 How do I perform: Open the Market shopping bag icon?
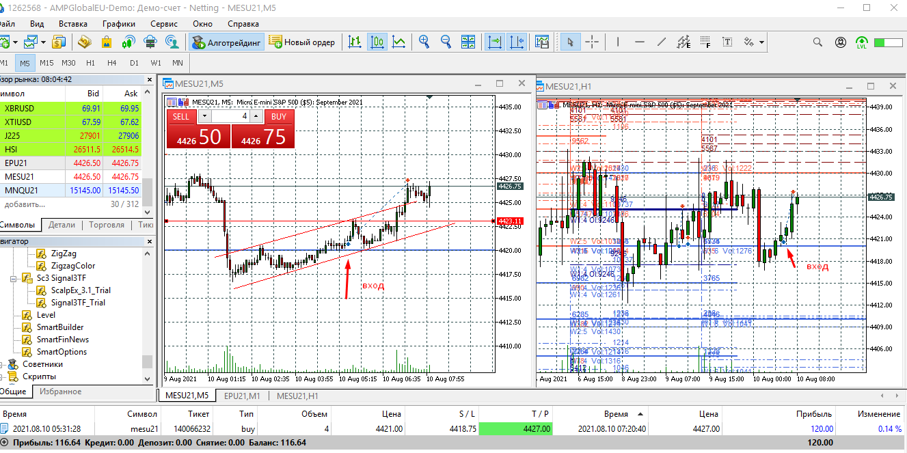tap(107, 42)
